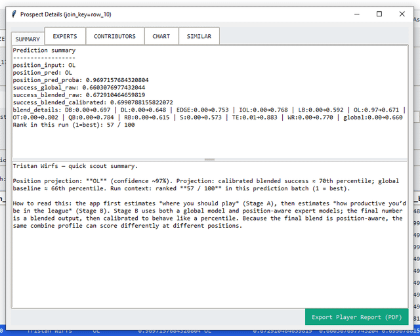
Task: Show the CHART tab
Action: 161,36
